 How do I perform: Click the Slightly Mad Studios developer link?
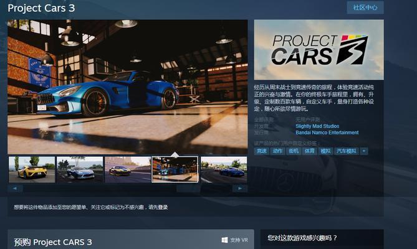pyautogui.click(x=317, y=126)
